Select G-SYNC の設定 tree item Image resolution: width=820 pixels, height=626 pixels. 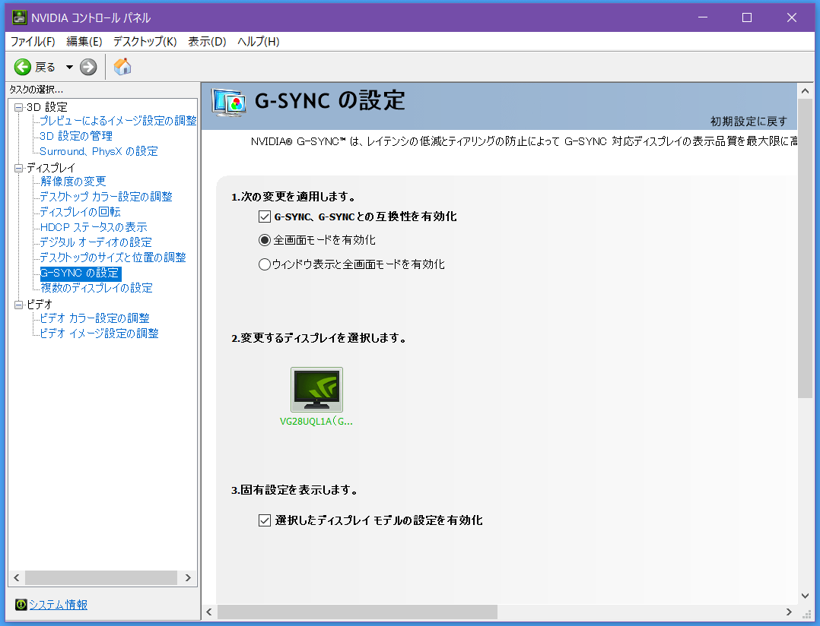tap(81, 273)
